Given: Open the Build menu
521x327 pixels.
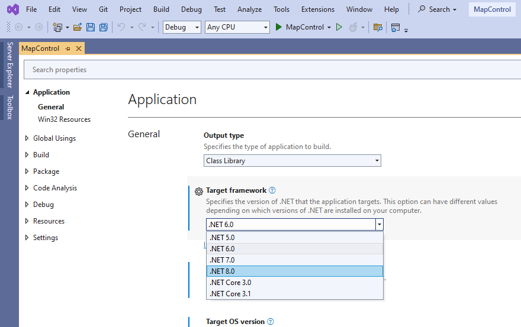Looking at the screenshot, I should pos(161,9).
